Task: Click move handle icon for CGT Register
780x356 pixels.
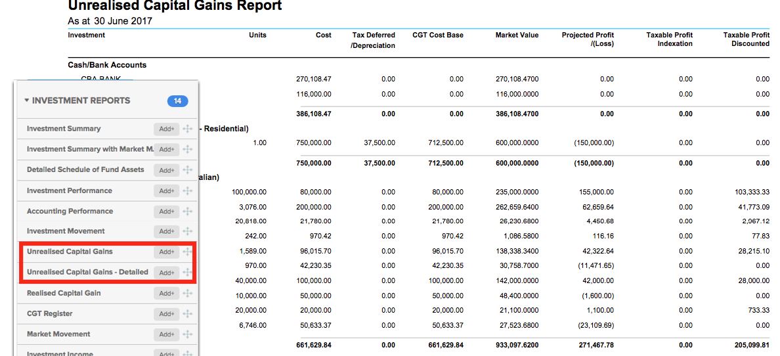Action: [x=188, y=314]
